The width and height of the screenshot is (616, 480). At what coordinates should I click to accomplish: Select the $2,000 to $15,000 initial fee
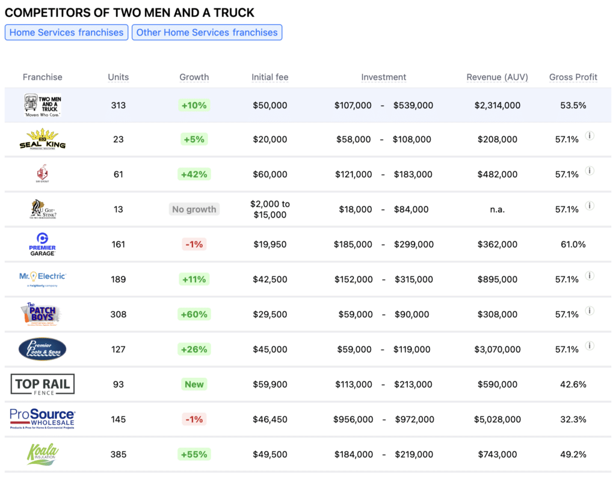click(270, 209)
